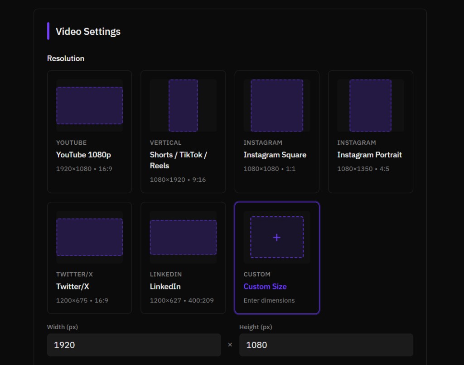464x365 pixels.
Task: Click the "CUSTOM" category label
Action: click(257, 275)
